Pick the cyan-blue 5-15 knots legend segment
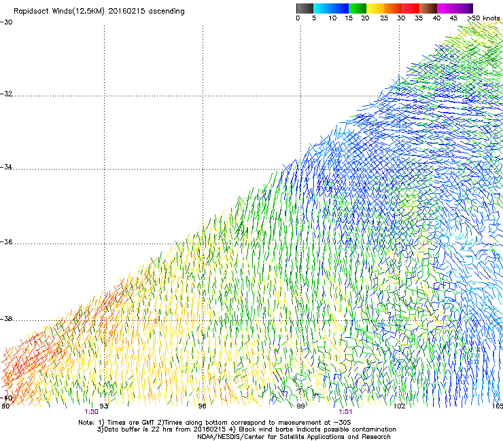503x441 pixels. [x=331, y=8]
